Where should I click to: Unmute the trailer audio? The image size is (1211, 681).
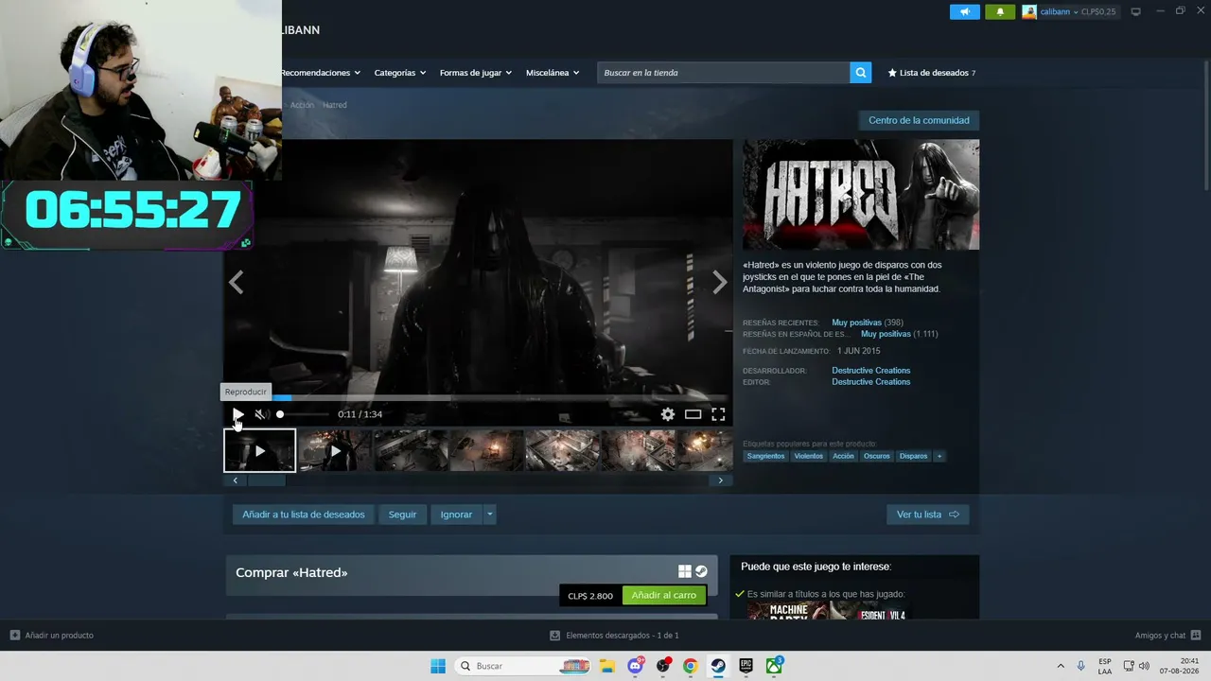(x=262, y=414)
